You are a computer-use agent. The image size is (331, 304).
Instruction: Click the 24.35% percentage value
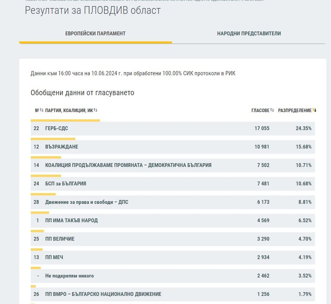(x=304, y=129)
